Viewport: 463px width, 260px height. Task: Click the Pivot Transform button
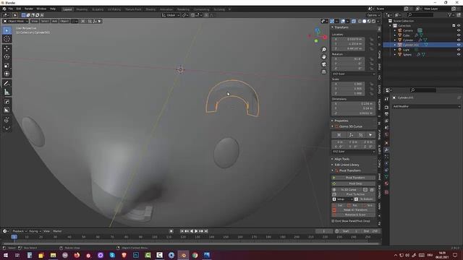[354, 178]
